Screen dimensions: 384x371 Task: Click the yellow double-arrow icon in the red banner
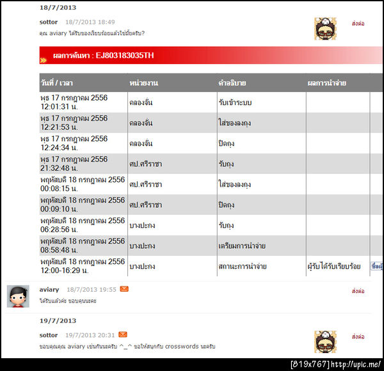click(x=43, y=60)
